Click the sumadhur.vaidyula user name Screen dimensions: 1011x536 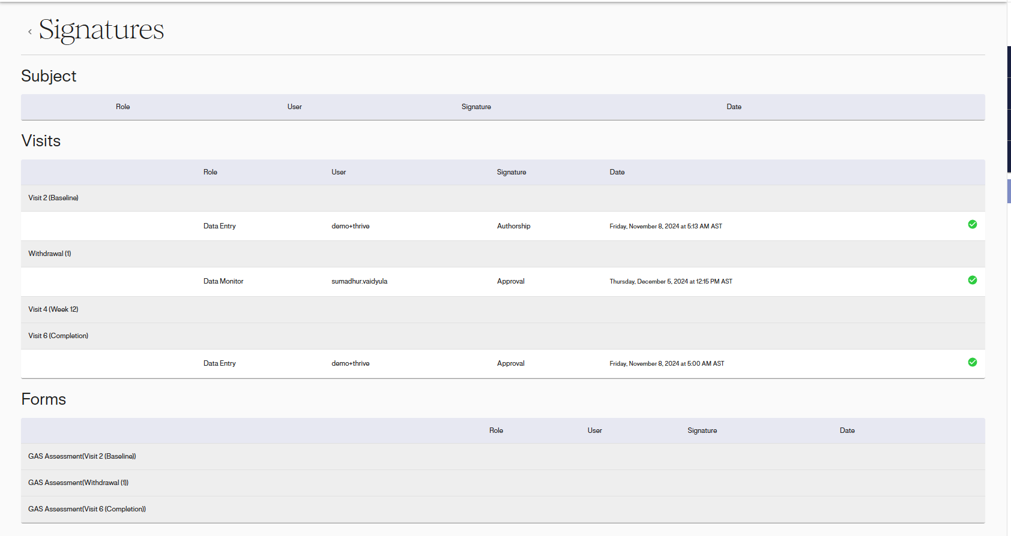coord(359,281)
